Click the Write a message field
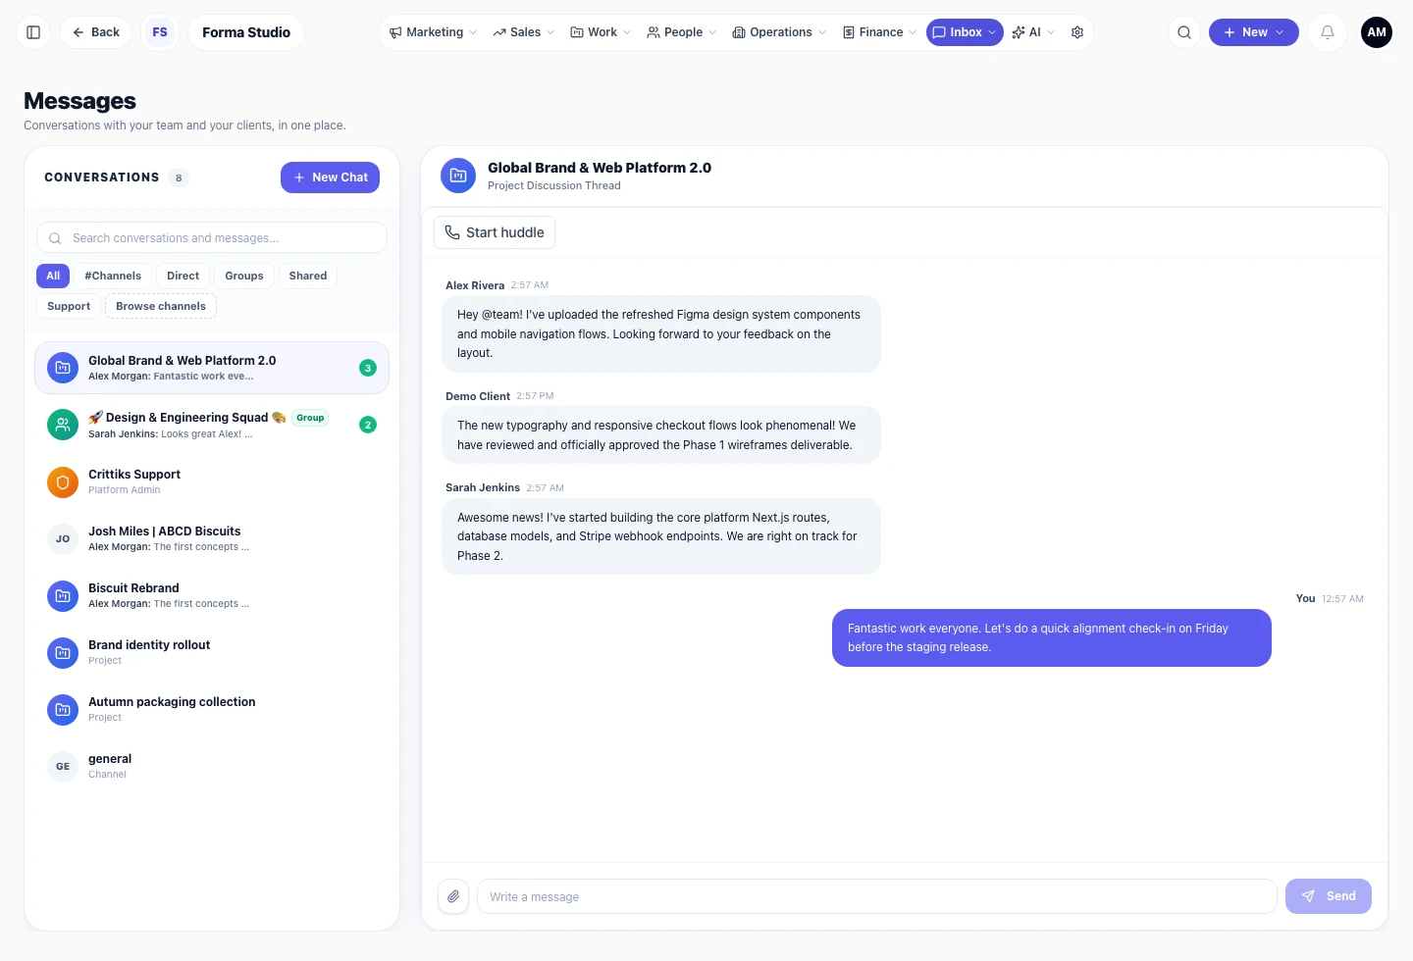The width and height of the screenshot is (1413, 961). coord(877,896)
